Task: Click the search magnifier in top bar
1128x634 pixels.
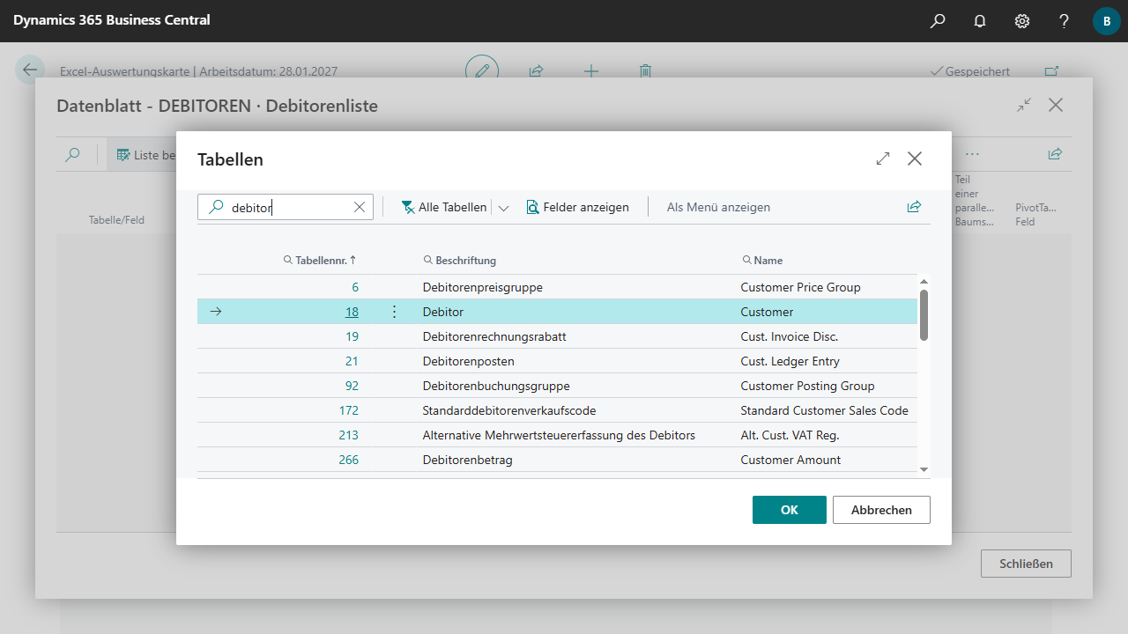Action: [x=938, y=21]
